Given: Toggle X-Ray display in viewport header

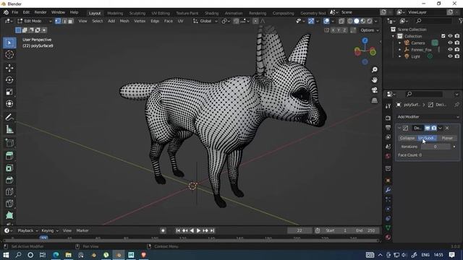Looking at the screenshot, I should coord(341,21).
